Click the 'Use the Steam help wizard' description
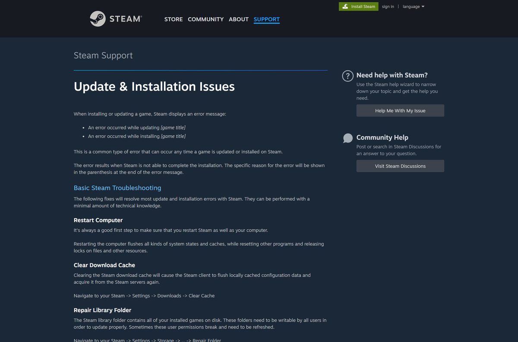Viewport: 518px width, 342px height. coord(397,91)
